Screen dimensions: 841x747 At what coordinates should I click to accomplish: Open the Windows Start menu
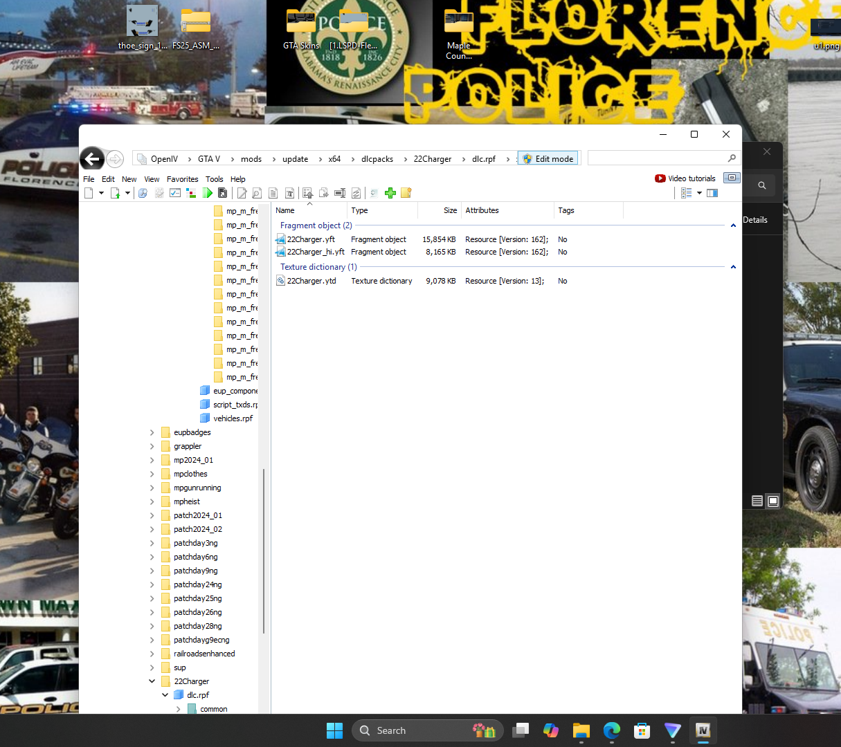pyautogui.click(x=334, y=730)
